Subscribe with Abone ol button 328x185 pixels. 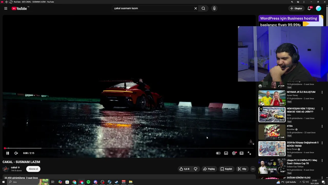point(33,169)
